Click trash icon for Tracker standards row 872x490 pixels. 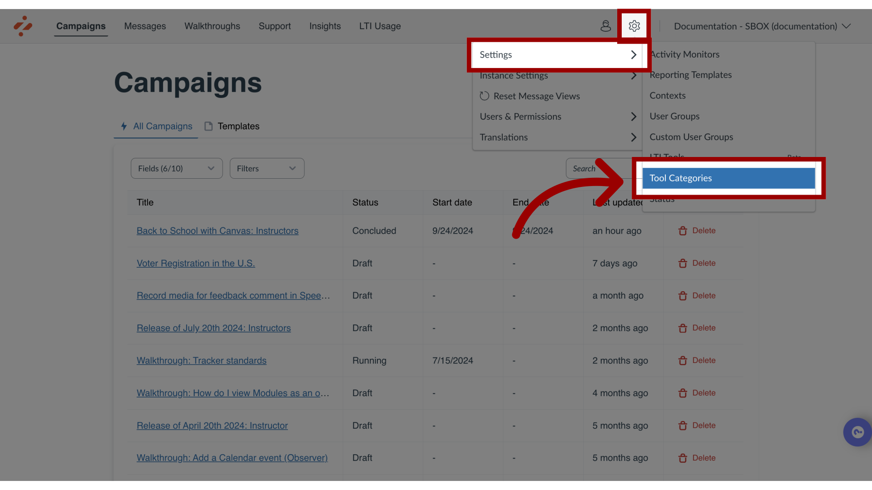[x=683, y=361]
